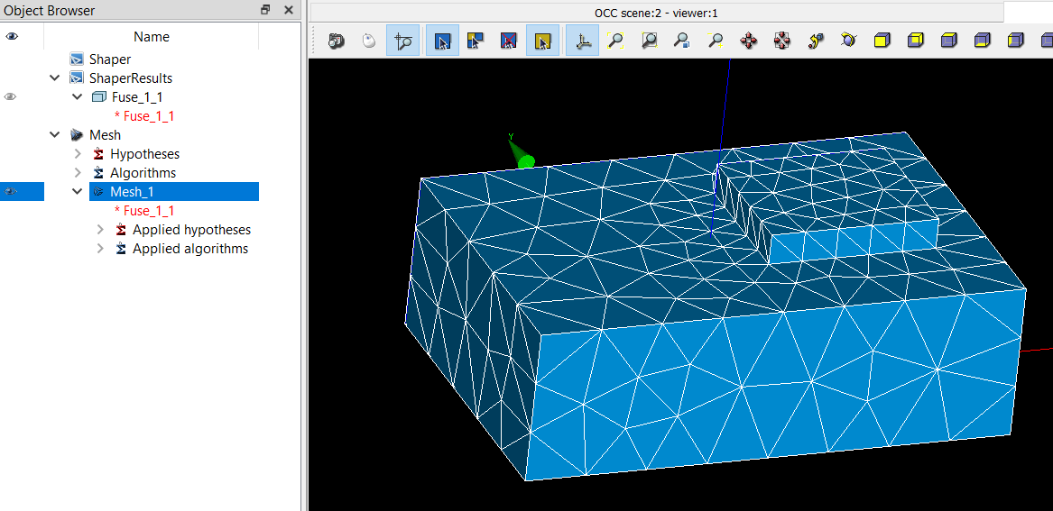Expand the Hypotheses node
This screenshot has height=511, width=1053.
coord(78,154)
